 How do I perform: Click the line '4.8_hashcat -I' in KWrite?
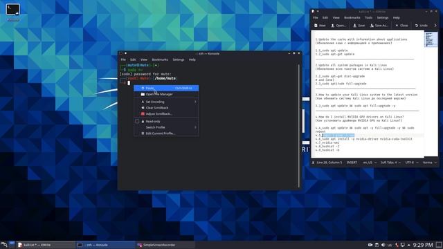(x=327, y=146)
